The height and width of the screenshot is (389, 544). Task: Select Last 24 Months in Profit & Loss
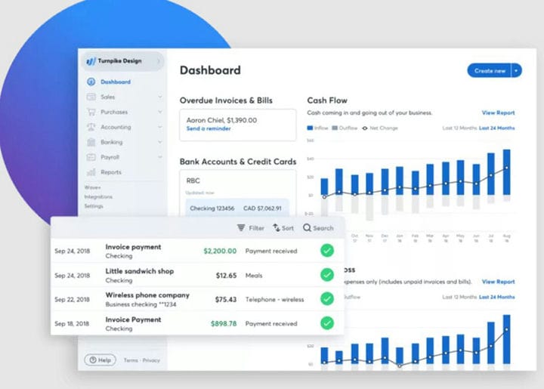[497, 297]
